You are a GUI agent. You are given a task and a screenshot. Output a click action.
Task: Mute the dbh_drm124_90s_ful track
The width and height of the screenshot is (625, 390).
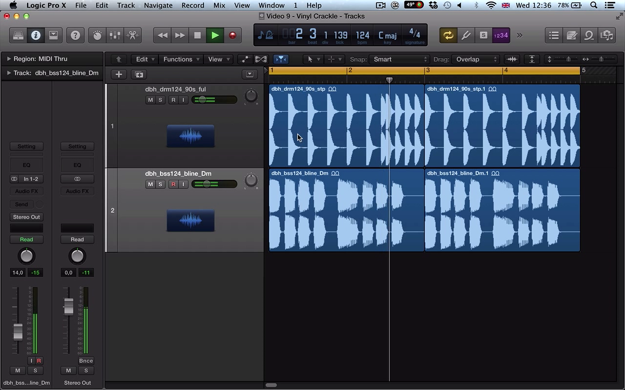pos(150,100)
